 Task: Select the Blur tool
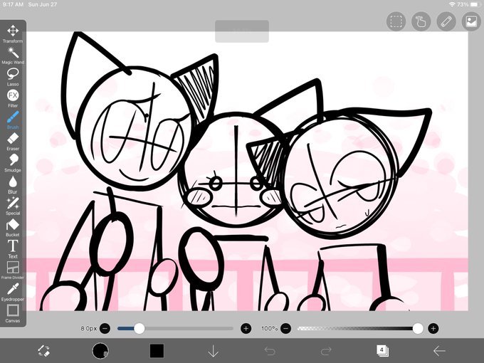13,185
